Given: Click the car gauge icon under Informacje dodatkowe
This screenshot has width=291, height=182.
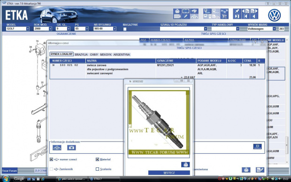Looking at the screenshot, I should [57, 148].
